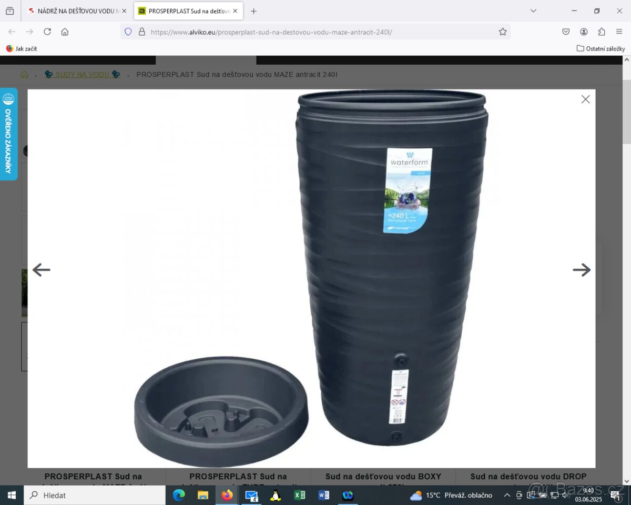631x505 pixels.
Task: Open the Sud na dešťovou vodu BOXY link
Action: tap(383, 477)
